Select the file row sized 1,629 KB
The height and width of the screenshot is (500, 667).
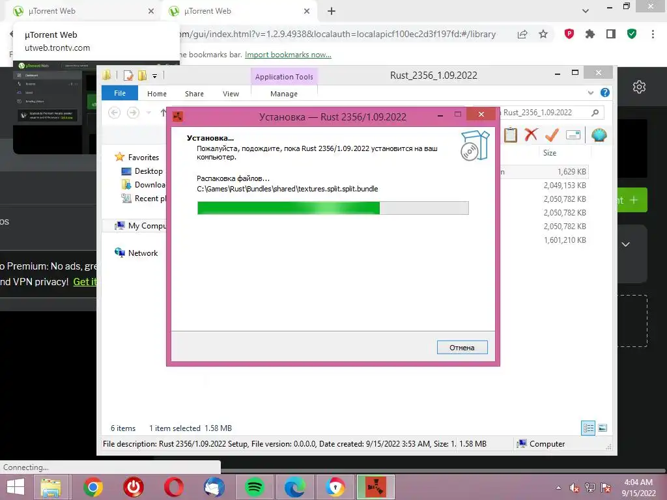point(545,172)
